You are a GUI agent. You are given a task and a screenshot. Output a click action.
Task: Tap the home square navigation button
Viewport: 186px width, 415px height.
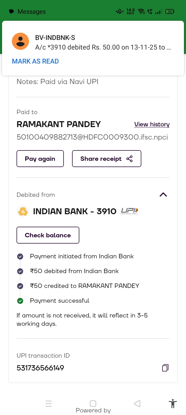tap(93, 404)
